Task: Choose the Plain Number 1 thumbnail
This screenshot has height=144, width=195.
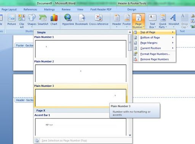Action: click(81, 49)
